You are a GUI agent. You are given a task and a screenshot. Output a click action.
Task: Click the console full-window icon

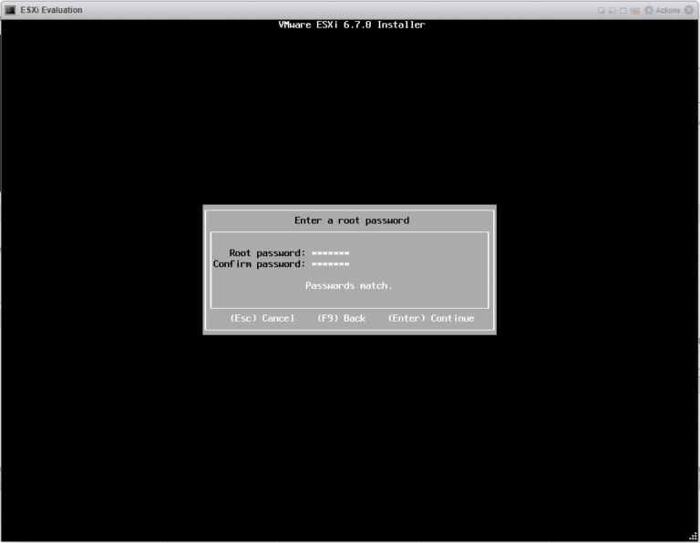click(x=623, y=11)
